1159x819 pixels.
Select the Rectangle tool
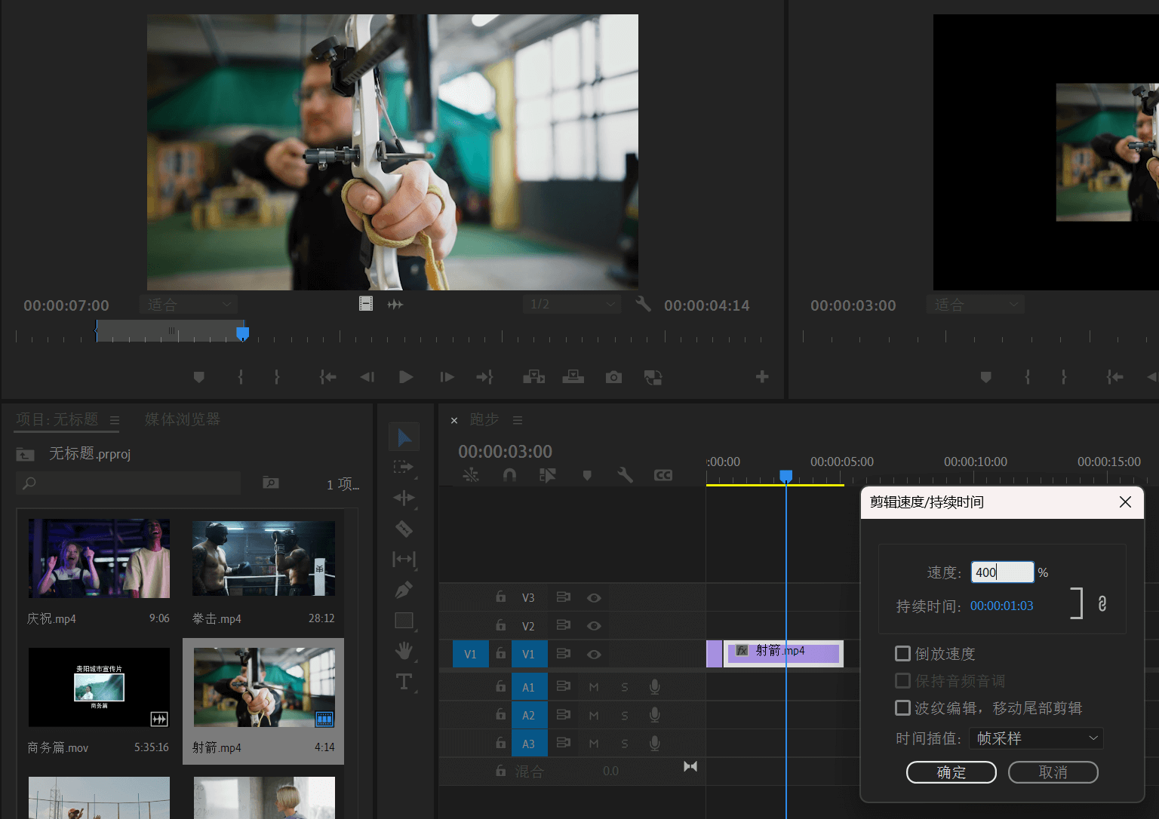pyautogui.click(x=404, y=621)
